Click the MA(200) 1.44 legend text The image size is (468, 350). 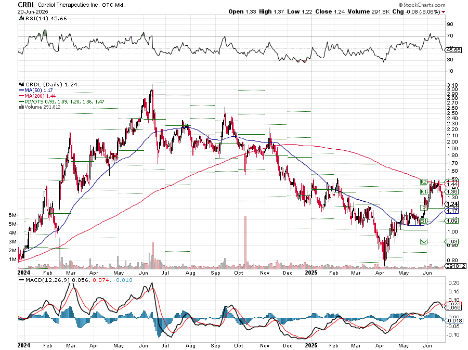point(40,96)
